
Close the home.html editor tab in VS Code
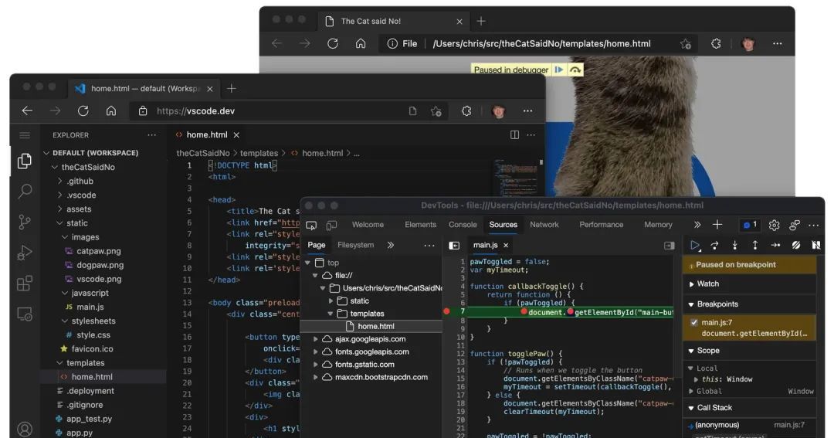click(x=236, y=135)
